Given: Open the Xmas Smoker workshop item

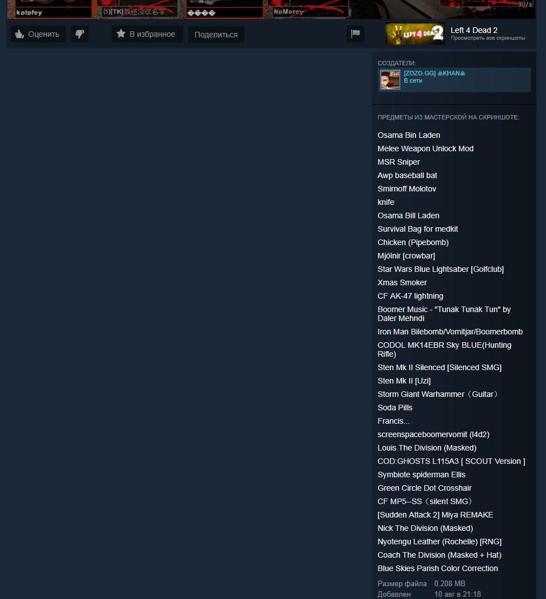Looking at the screenshot, I should (x=402, y=282).
